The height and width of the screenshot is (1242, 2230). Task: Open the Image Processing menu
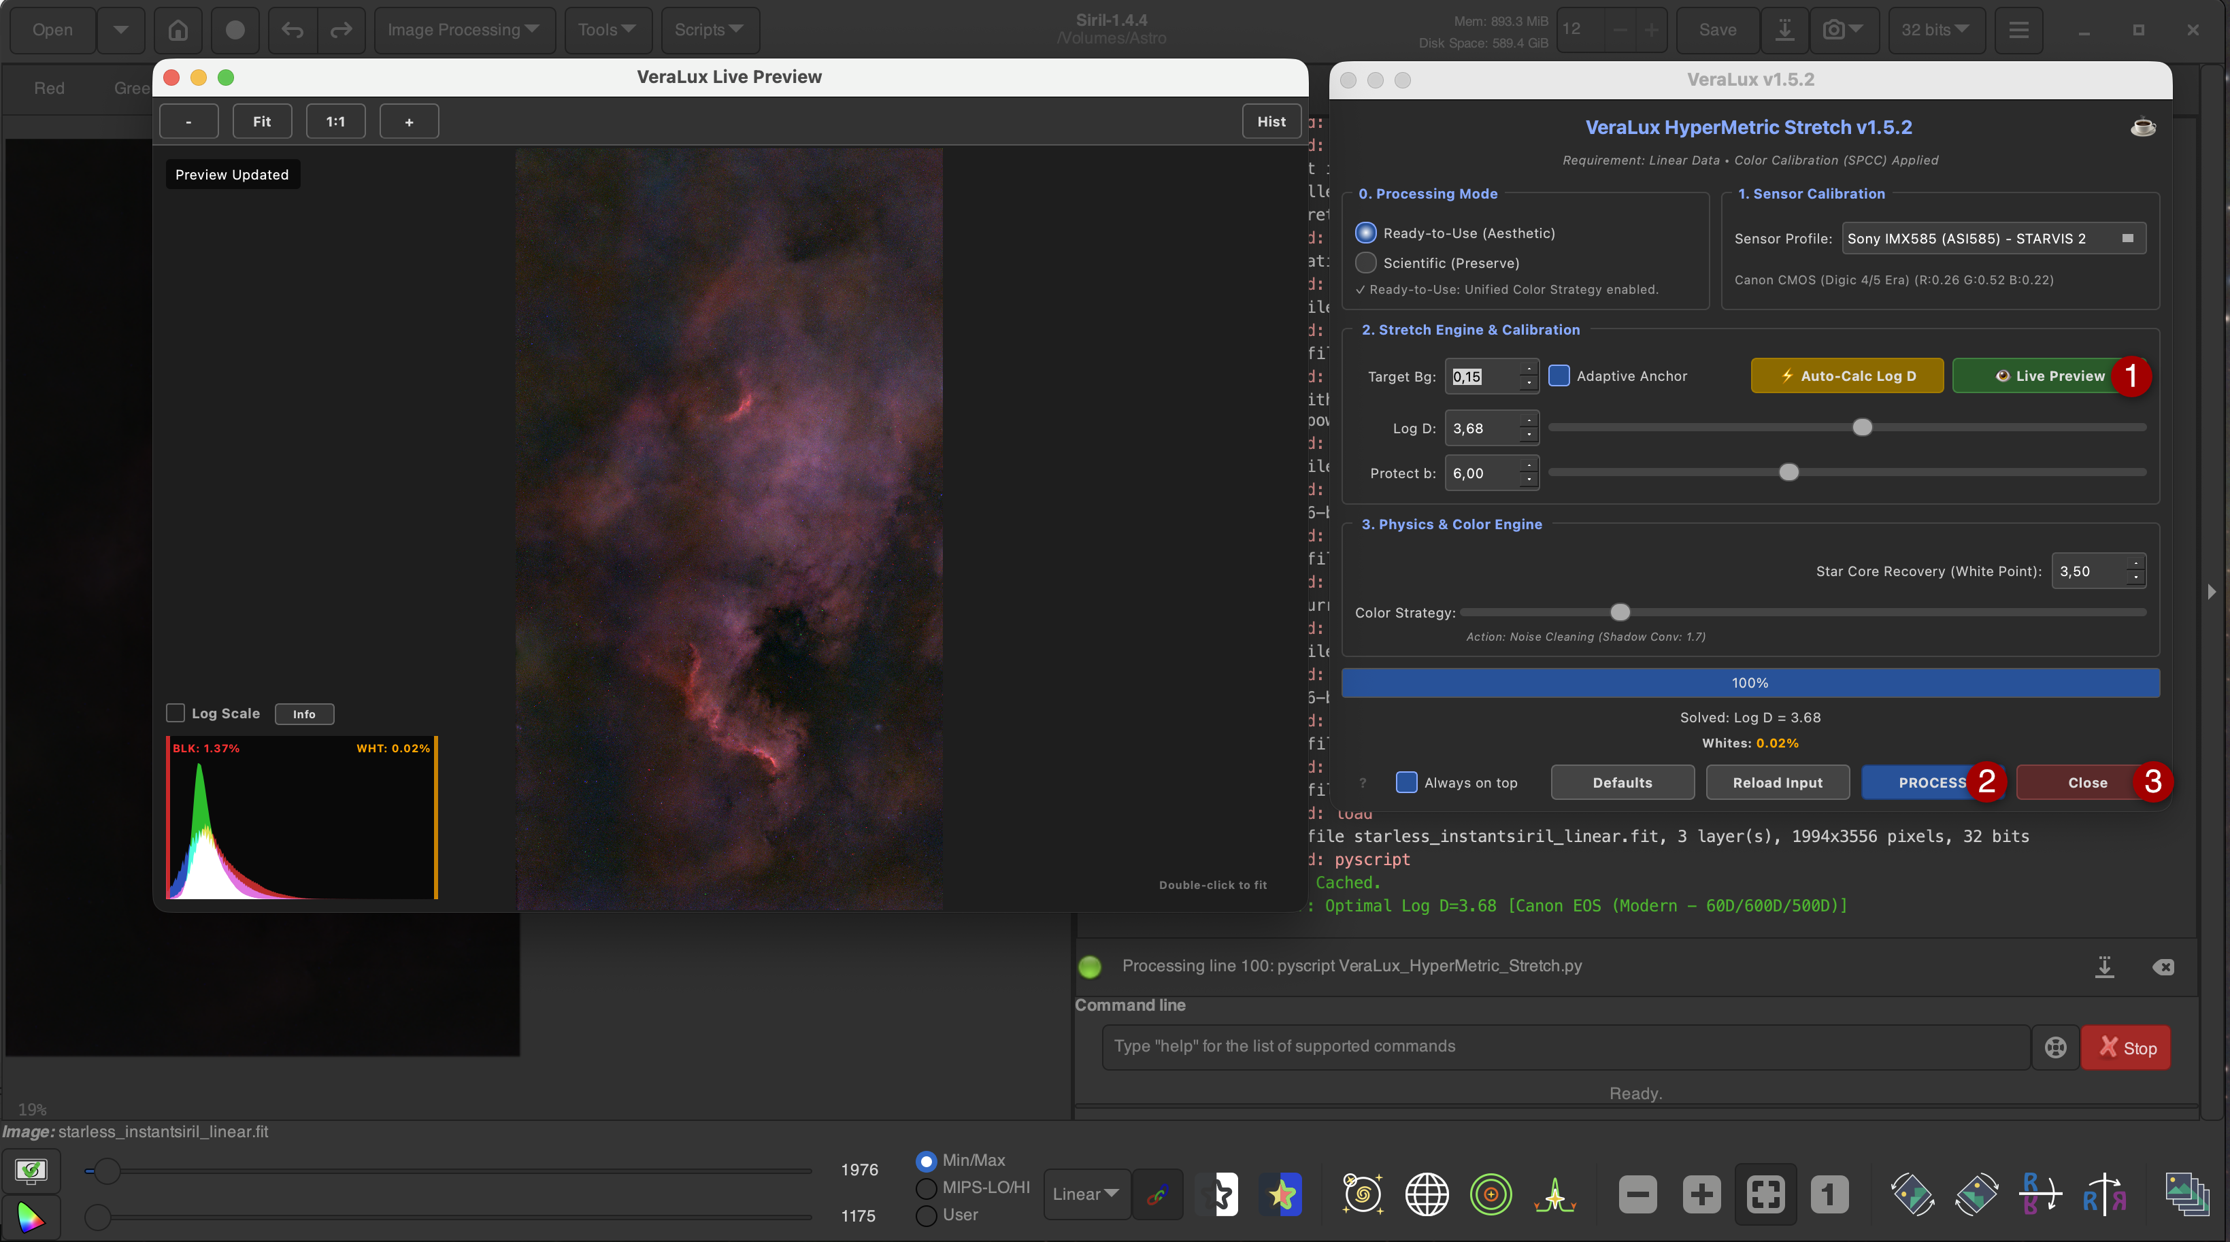tap(464, 31)
